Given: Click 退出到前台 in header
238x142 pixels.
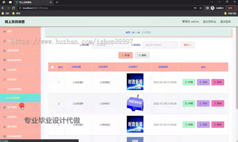Looking at the screenshot, I should tap(209, 22).
